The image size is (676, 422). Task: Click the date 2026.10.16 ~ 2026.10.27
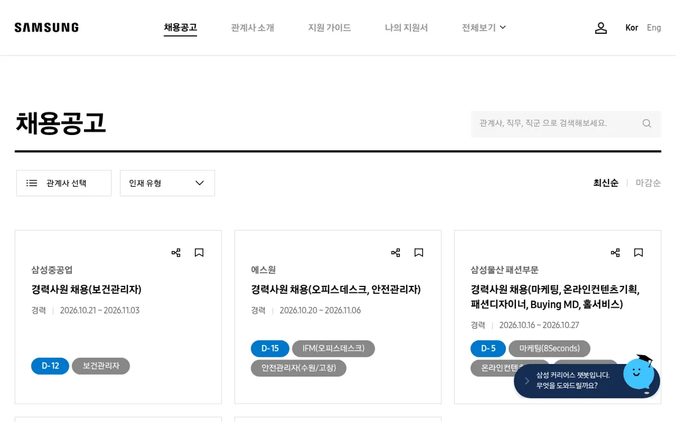click(x=539, y=325)
